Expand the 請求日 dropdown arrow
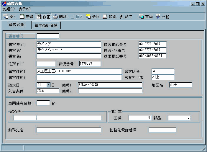207x152 pixels. [49, 85]
